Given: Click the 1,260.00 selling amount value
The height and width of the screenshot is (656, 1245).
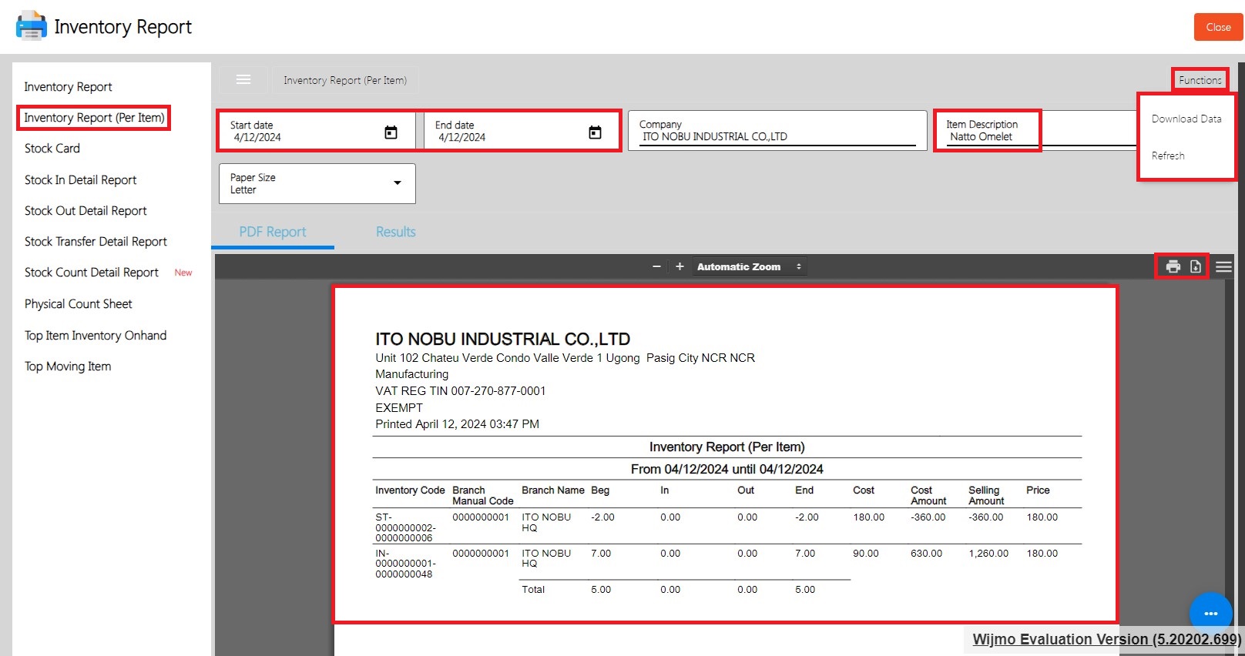Looking at the screenshot, I should pyautogui.click(x=988, y=554).
